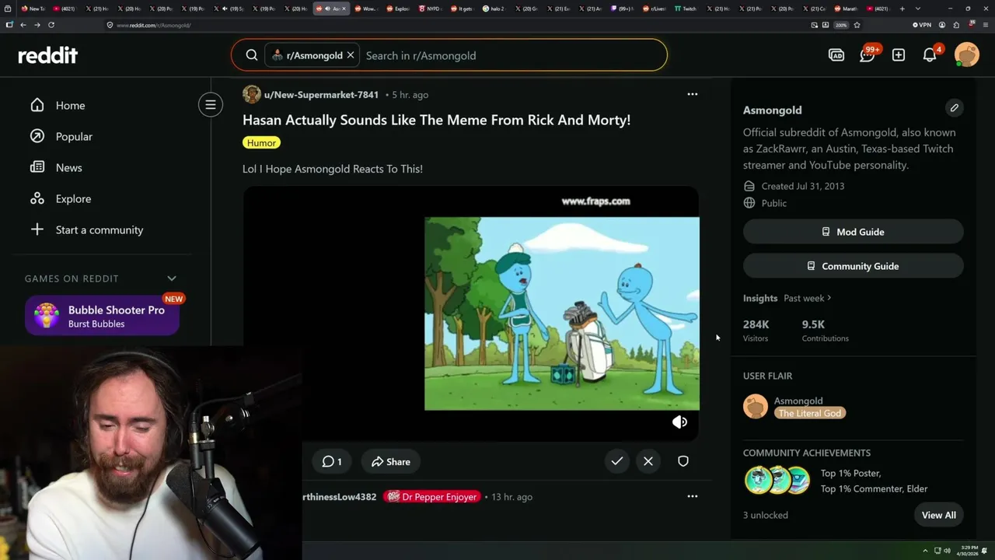The width and height of the screenshot is (995, 560).
Task: Open the Reddit ads icon
Action: point(836,55)
